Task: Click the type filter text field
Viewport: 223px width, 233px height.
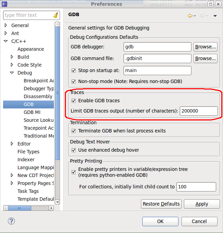Action: click(28, 15)
